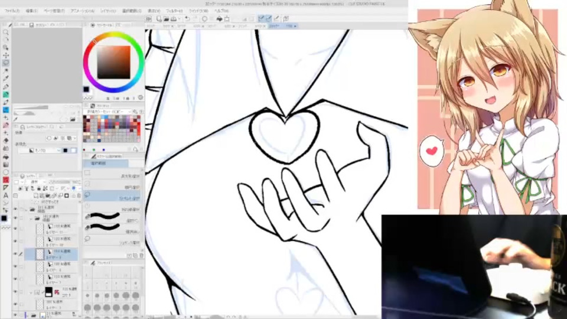Select the Polyline selection sub tool
The width and height of the screenshot is (567, 319).
(112, 207)
